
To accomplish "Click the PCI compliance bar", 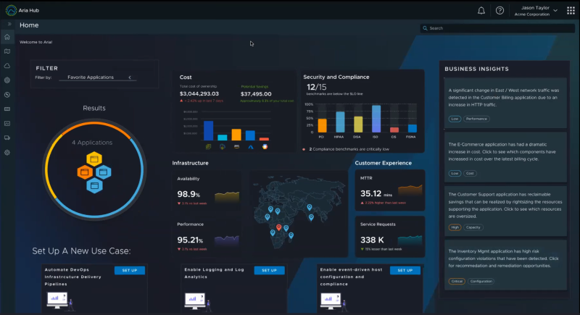I will 322,125.
